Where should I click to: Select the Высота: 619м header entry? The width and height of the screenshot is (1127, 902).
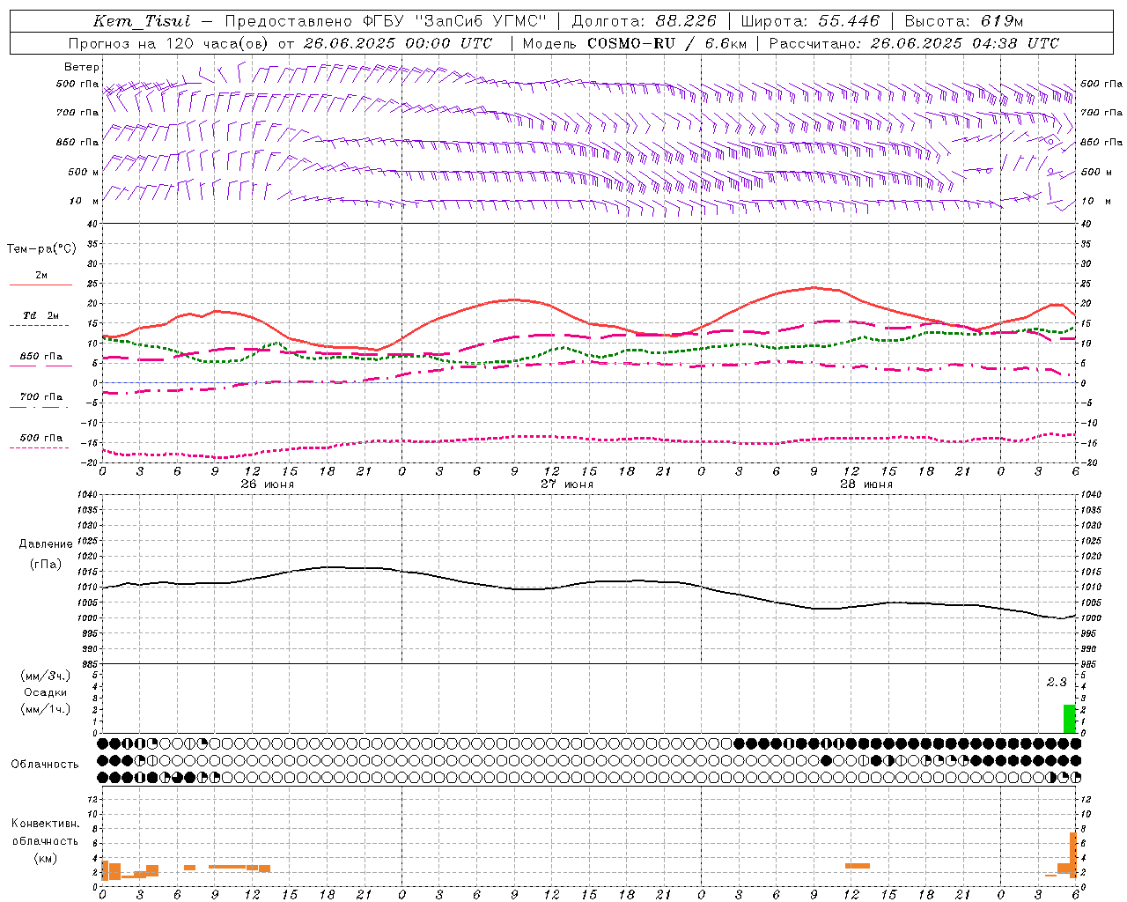pyautogui.click(x=964, y=21)
